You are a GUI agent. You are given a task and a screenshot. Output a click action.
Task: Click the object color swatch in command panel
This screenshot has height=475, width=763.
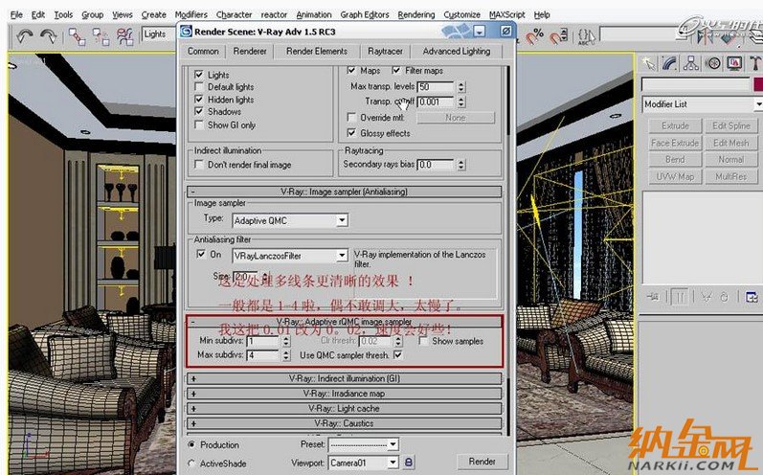tap(757, 84)
